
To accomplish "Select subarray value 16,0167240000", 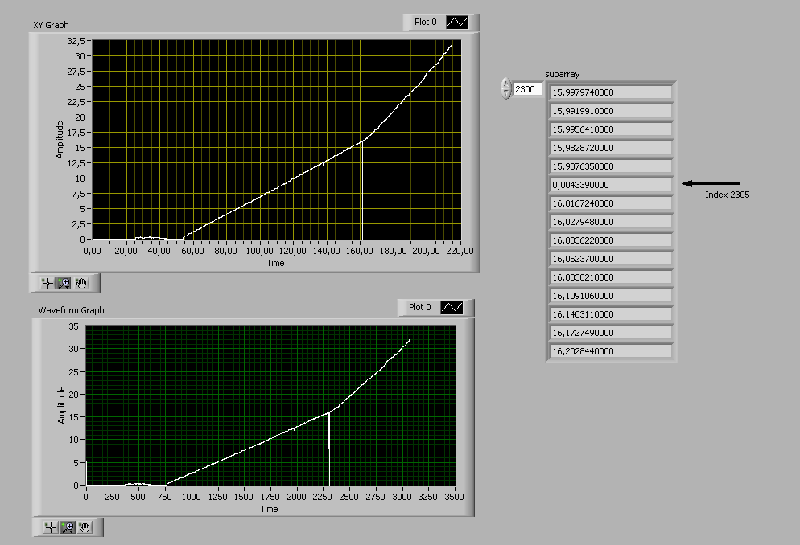I will (611, 203).
